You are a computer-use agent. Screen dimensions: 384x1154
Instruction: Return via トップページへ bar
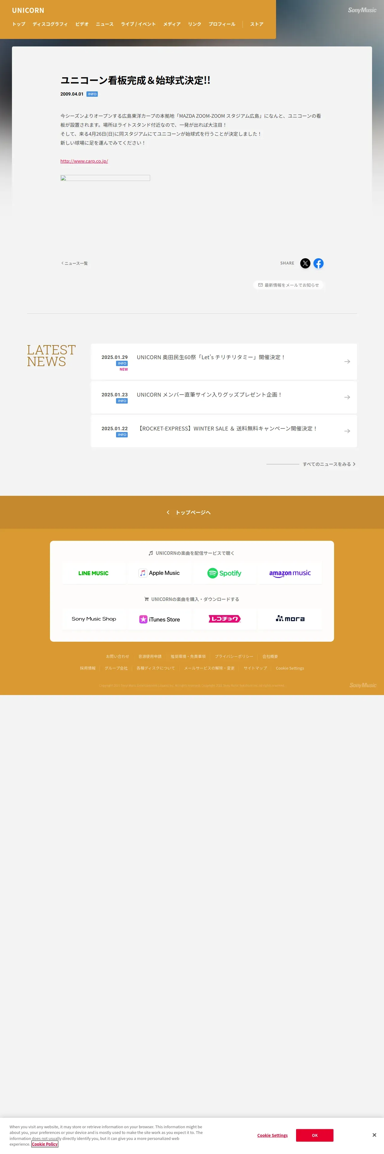point(192,512)
